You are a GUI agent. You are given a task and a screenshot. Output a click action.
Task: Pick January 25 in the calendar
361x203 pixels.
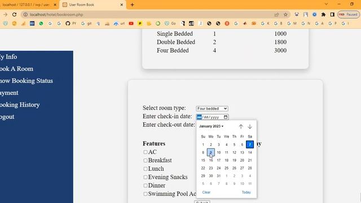click(226, 168)
